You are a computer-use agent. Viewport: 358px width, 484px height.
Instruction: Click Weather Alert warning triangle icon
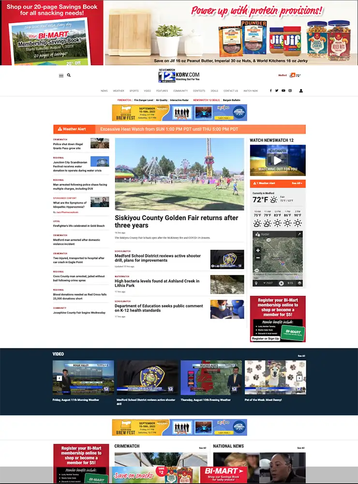(x=60, y=129)
